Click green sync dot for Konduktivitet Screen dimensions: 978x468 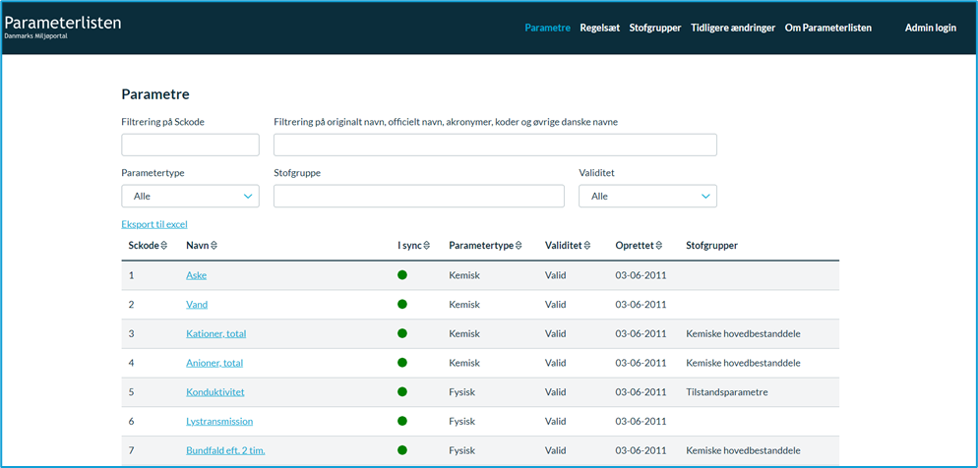click(x=402, y=391)
